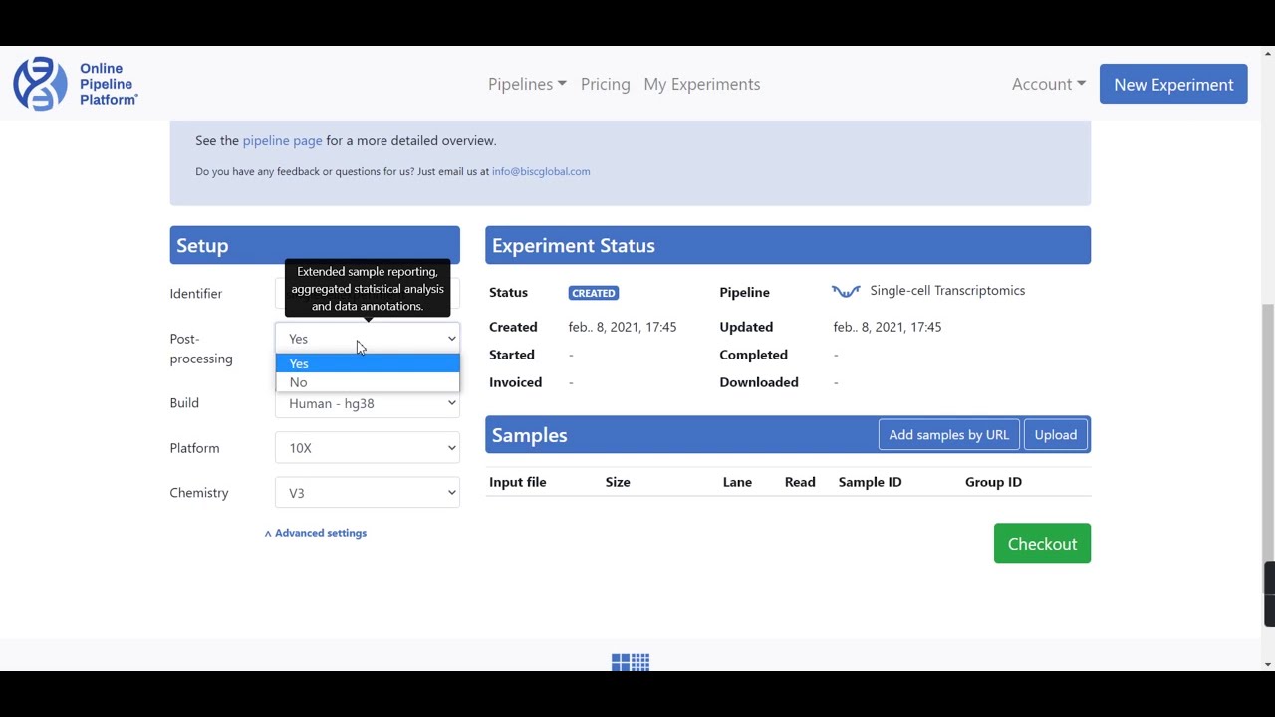Screen dimensions: 1275x717
Task: Open the Chemistry dropdown showing V3
Action: [x=368, y=493]
